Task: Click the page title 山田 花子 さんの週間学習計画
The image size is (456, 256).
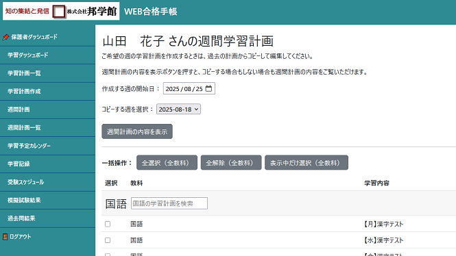Action: click(x=188, y=41)
